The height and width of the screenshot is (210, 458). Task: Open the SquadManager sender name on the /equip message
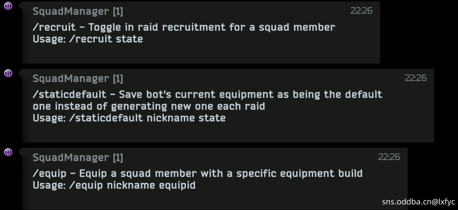pyautogui.click(x=78, y=158)
